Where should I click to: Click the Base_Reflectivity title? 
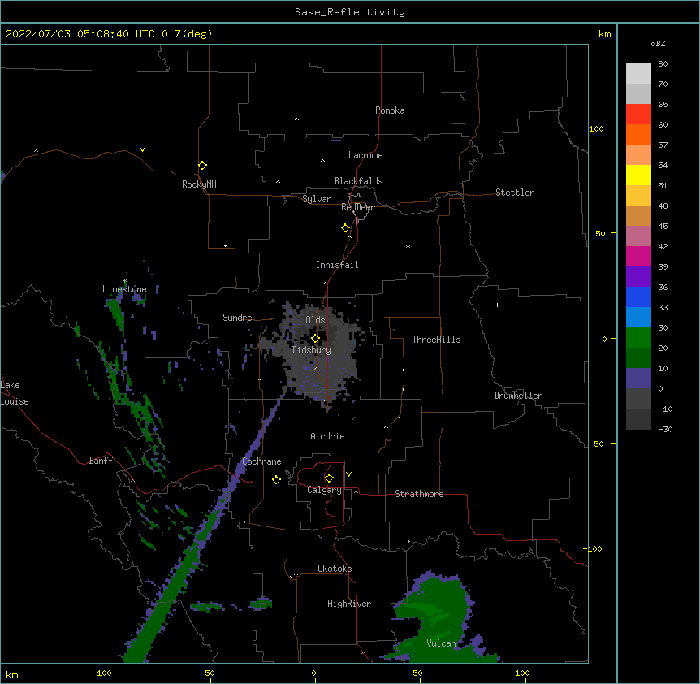[350, 12]
